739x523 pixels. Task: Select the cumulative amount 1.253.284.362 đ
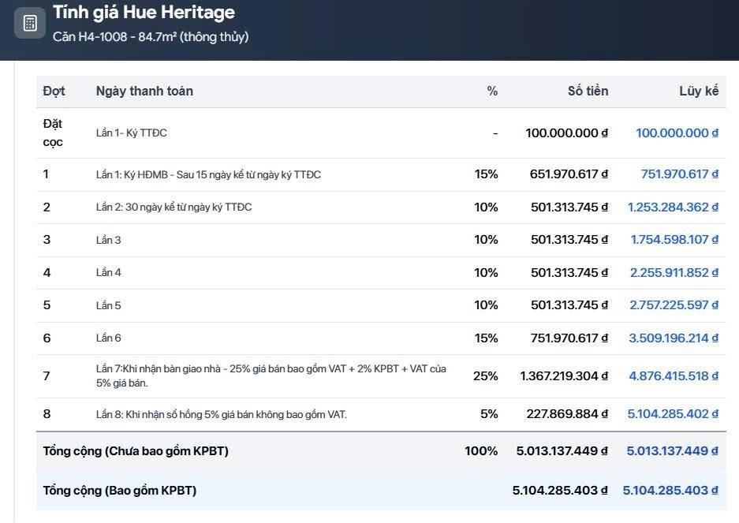click(673, 207)
